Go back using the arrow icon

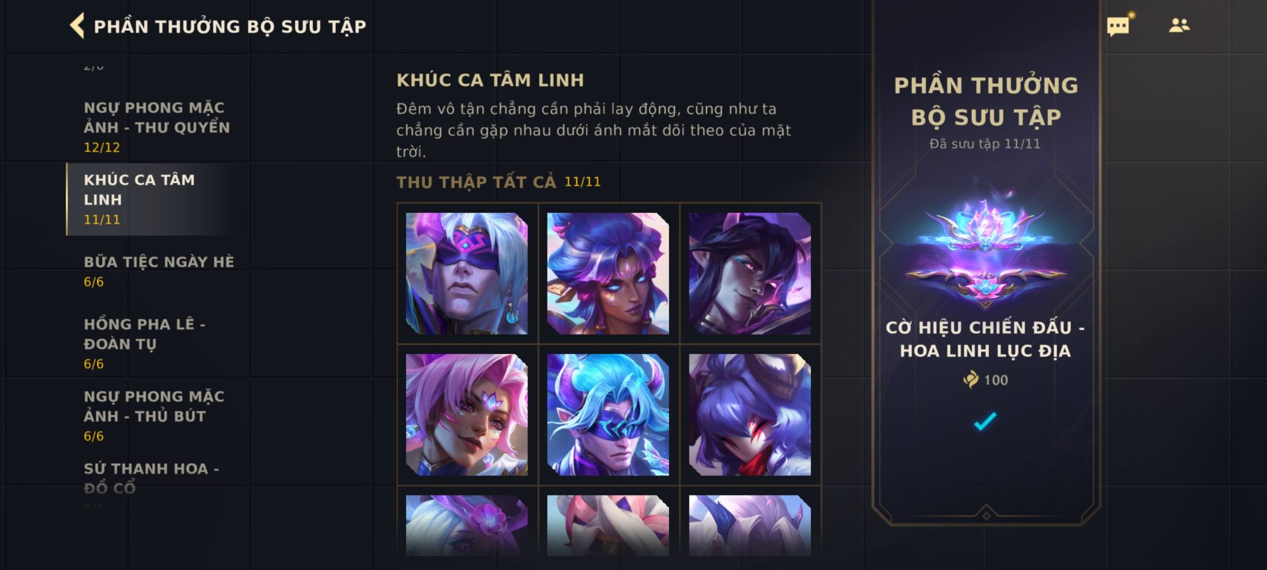click(77, 26)
